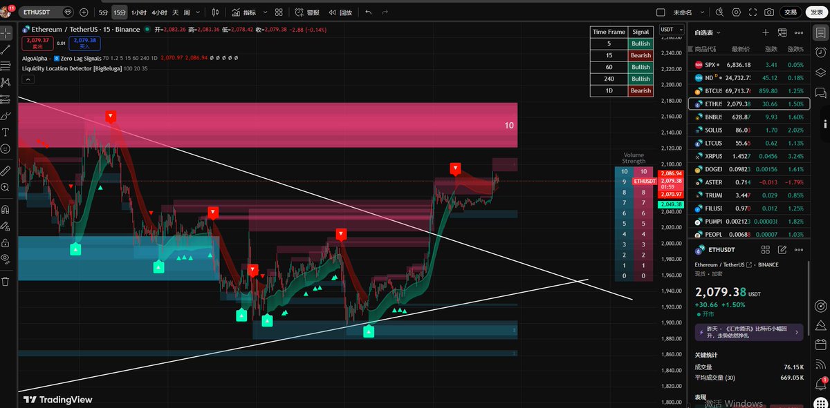This screenshot has height=408, width=830.
Task: Select the text annotation tool
Action: (x=6, y=132)
